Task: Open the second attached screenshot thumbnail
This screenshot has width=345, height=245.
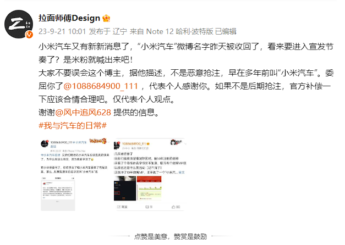Action: pos(150,174)
